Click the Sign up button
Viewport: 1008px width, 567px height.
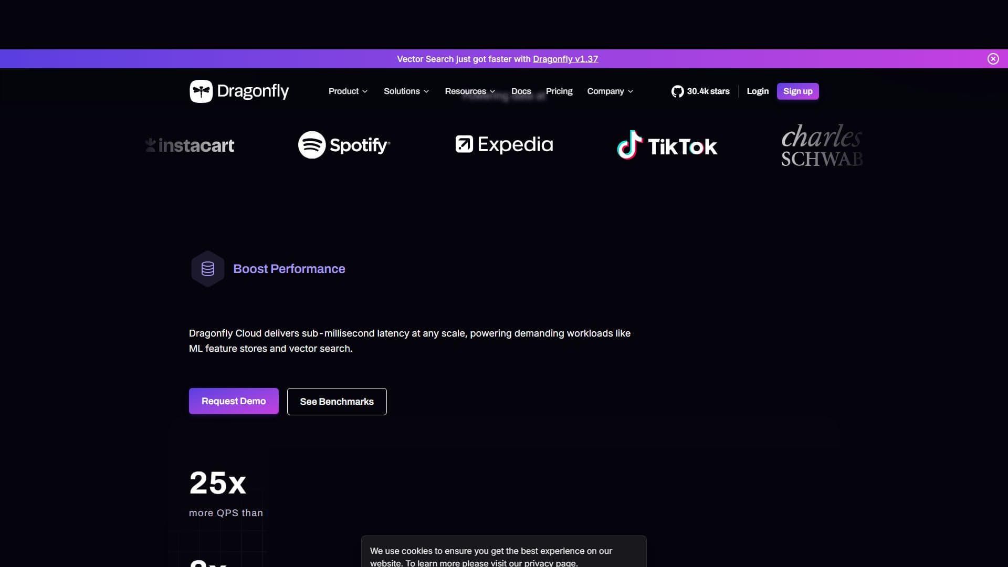point(798,91)
